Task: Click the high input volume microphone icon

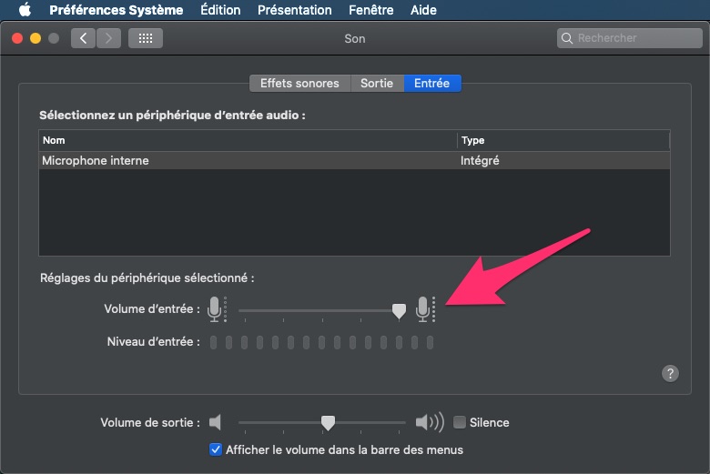Action: tap(426, 309)
